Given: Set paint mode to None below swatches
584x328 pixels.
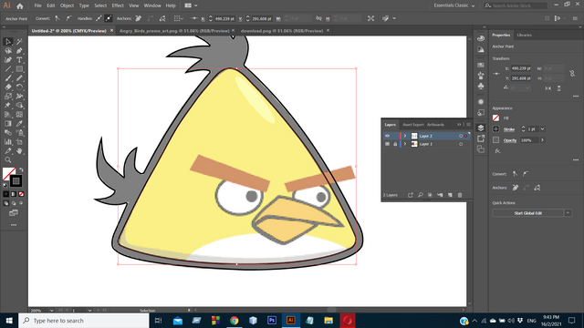Looking at the screenshot, I should coord(21,194).
